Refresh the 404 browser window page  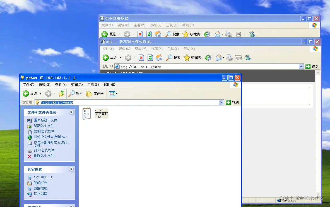tap(150, 58)
